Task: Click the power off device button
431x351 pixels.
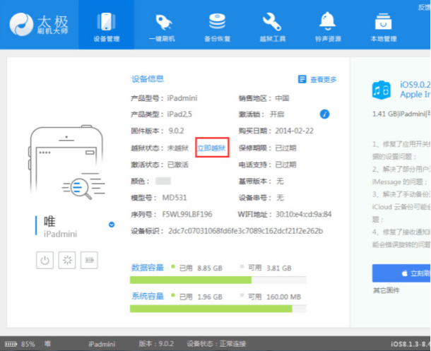Action: click(45, 260)
